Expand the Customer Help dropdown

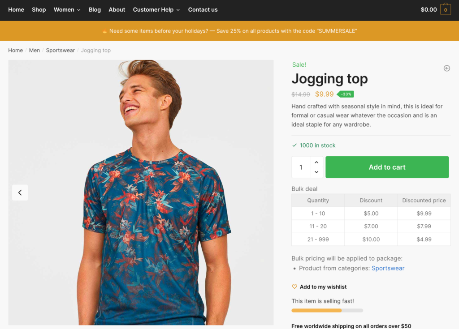pyautogui.click(x=156, y=9)
